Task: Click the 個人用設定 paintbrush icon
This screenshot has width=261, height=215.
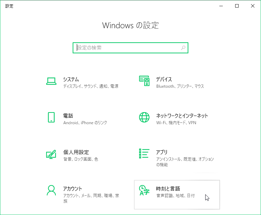Action: pos(51,154)
